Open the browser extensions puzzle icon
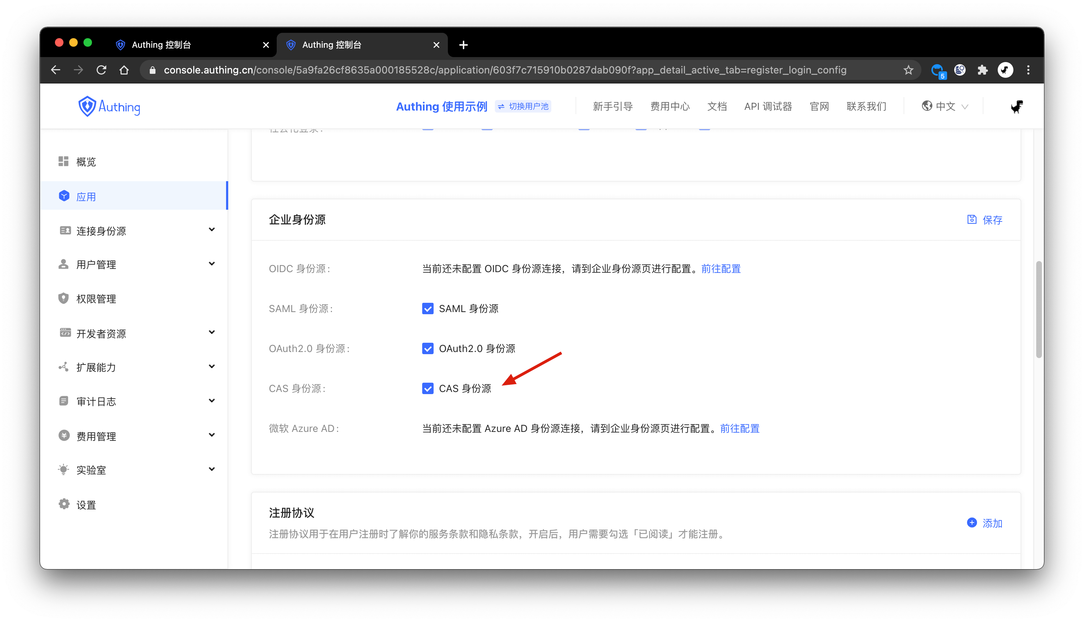 982,70
